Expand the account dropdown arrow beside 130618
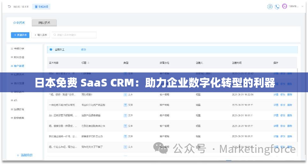Image resolution: width=308 pixels, height=165 pixels. click(303, 6)
